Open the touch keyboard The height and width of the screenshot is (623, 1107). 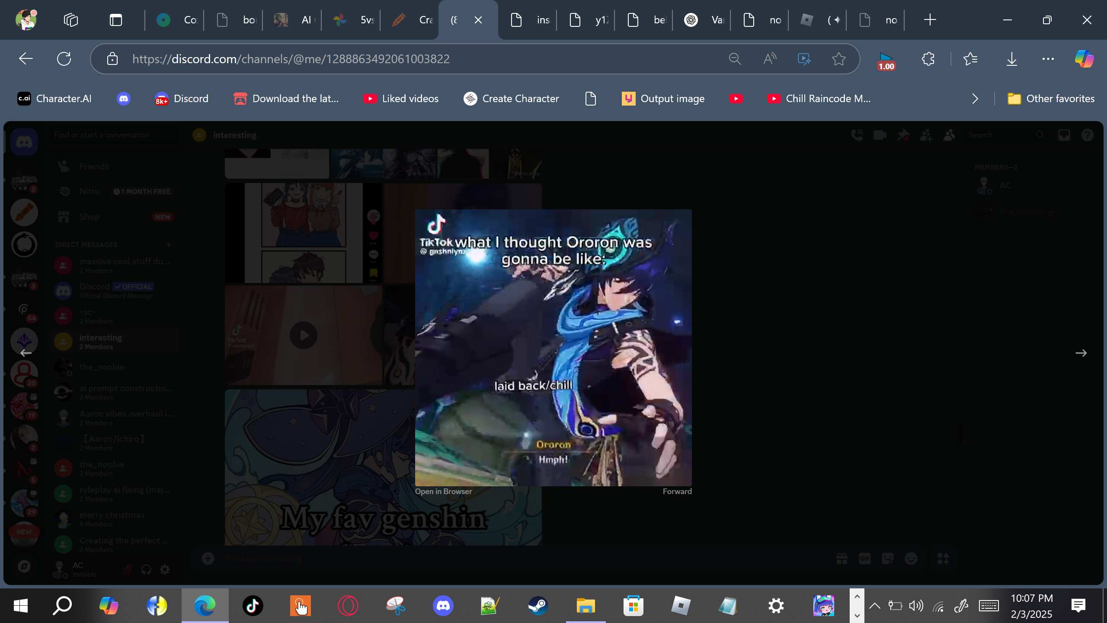[x=989, y=606]
